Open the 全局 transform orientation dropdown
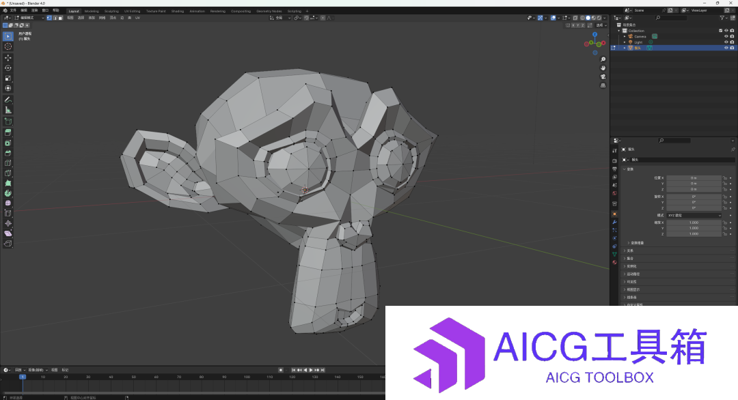 pos(280,18)
